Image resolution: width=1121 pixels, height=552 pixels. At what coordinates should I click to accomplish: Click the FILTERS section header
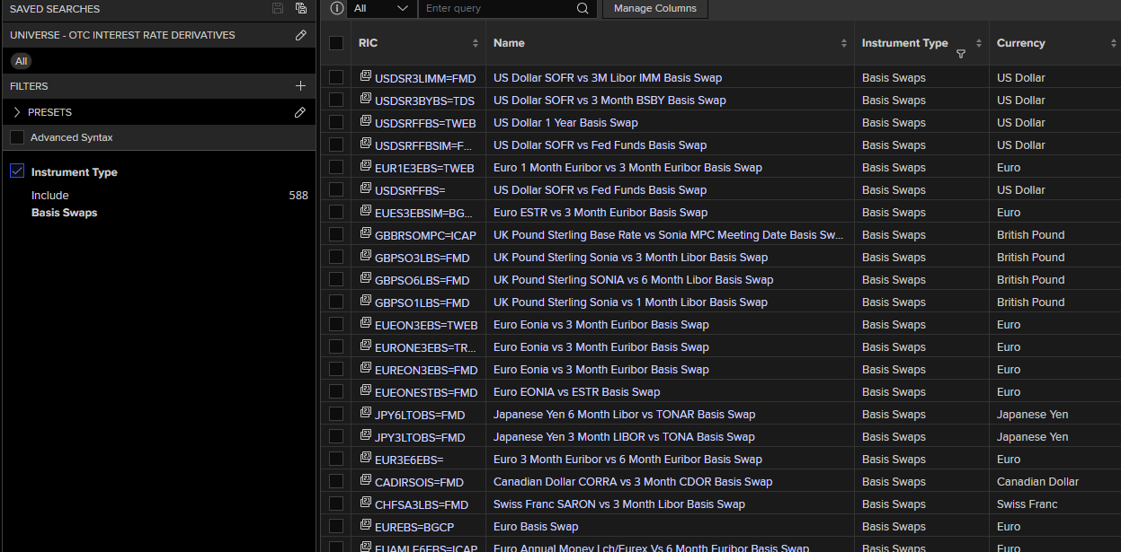(29, 86)
